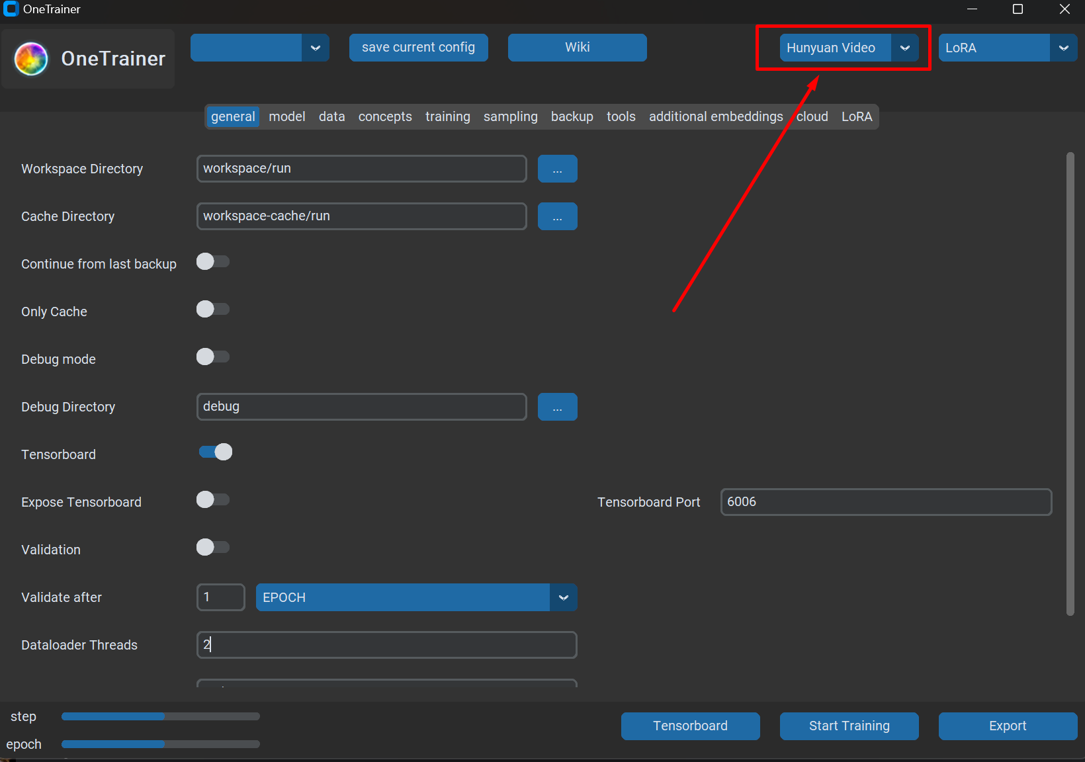Click the OneTrainer icon in the title bar
This screenshot has height=762, width=1085.
(11, 9)
